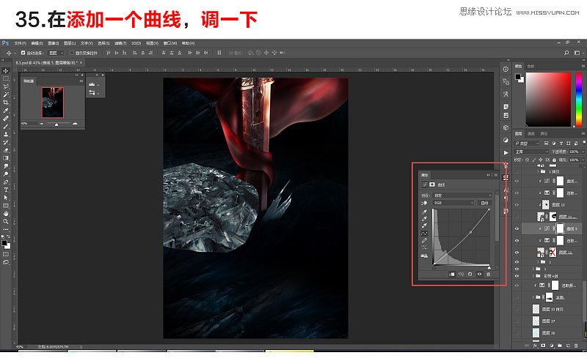Click the clip-to-layer icon in Properties
This screenshot has width=587, height=358.
click(451, 275)
